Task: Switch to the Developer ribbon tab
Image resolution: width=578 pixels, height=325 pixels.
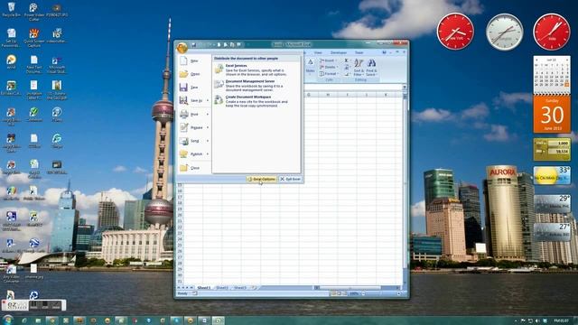Action: coord(339,52)
